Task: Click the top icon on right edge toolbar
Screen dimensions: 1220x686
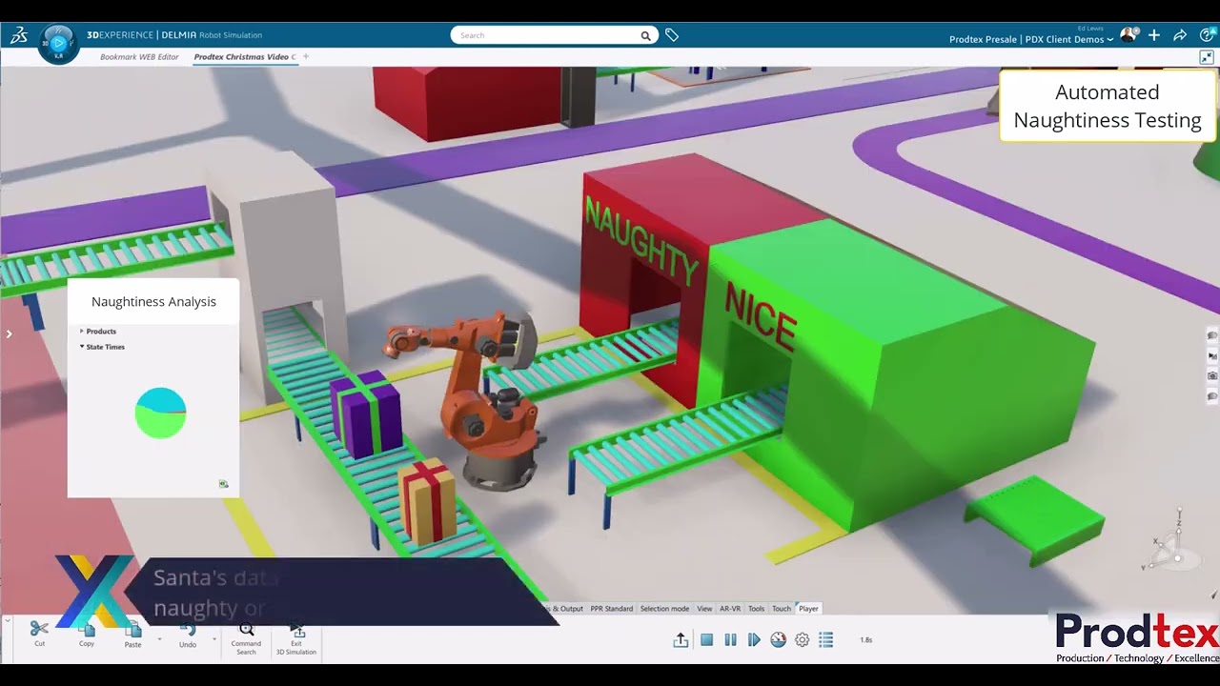Action: [1212, 335]
